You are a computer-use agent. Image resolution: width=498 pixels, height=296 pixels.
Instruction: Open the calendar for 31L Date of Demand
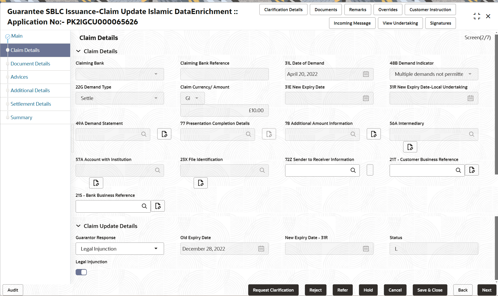[366, 74]
